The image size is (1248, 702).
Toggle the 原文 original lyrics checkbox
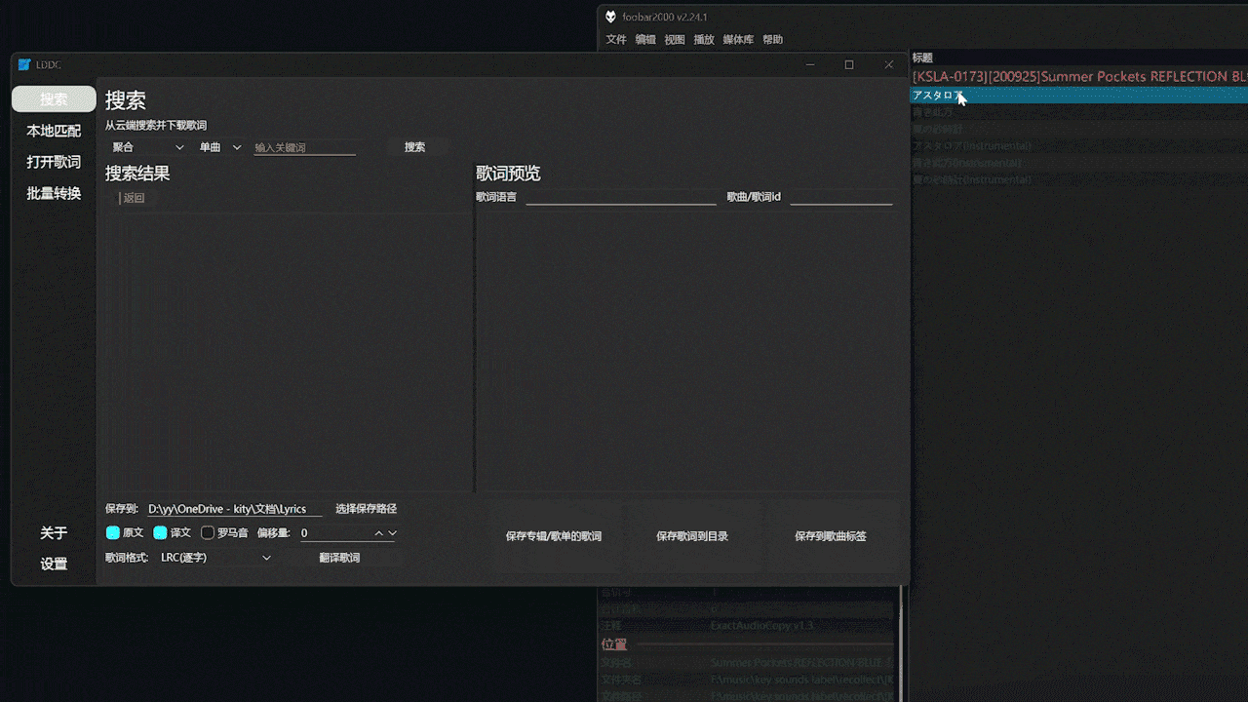(x=113, y=533)
